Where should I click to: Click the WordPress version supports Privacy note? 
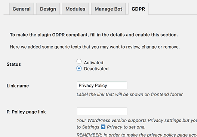pyautogui.click(x=137, y=124)
